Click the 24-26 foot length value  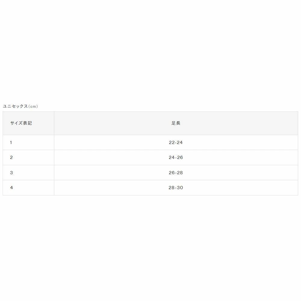pyautogui.click(x=176, y=157)
